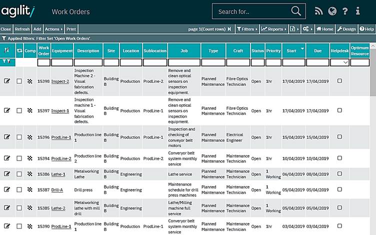
Task: Toggle selection checkbox for work order 15386
Action: coord(19,174)
